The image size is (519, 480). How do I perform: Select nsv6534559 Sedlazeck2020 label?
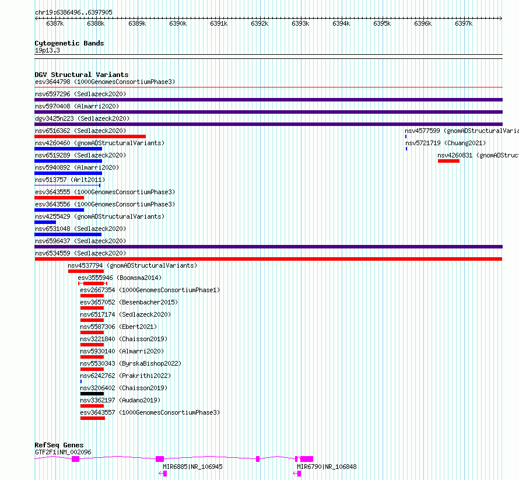[x=80, y=253]
